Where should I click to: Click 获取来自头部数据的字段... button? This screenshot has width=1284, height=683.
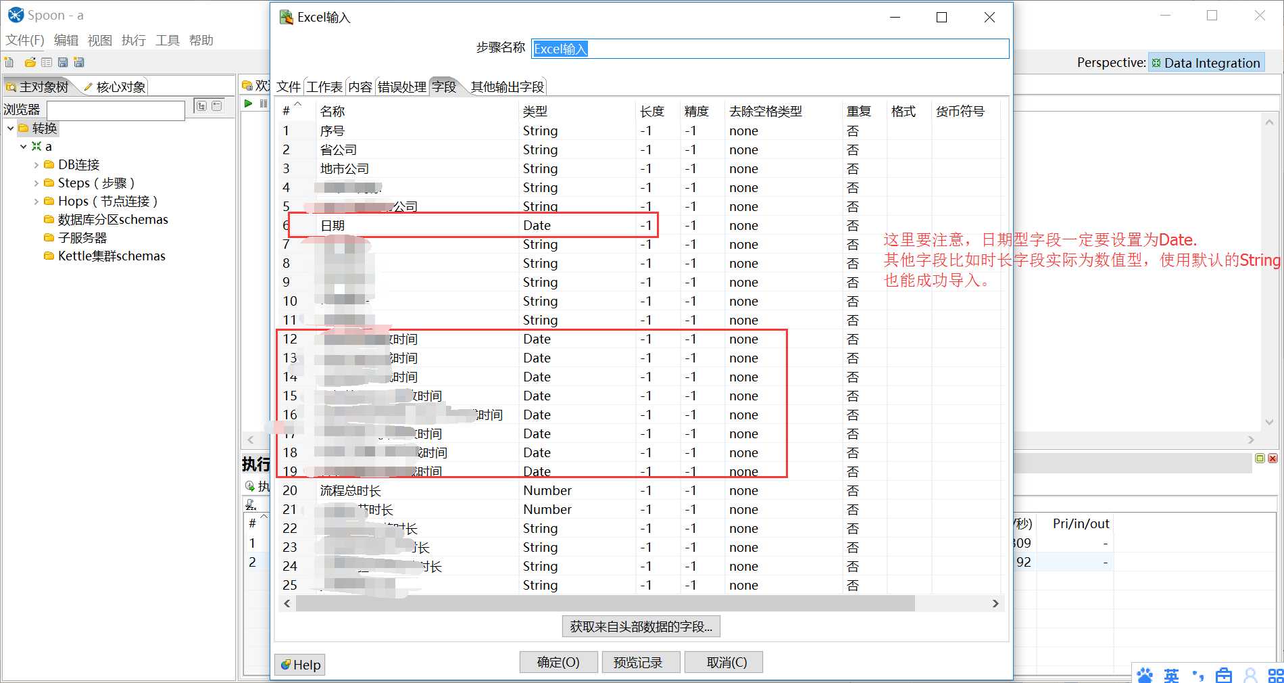click(641, 626)
